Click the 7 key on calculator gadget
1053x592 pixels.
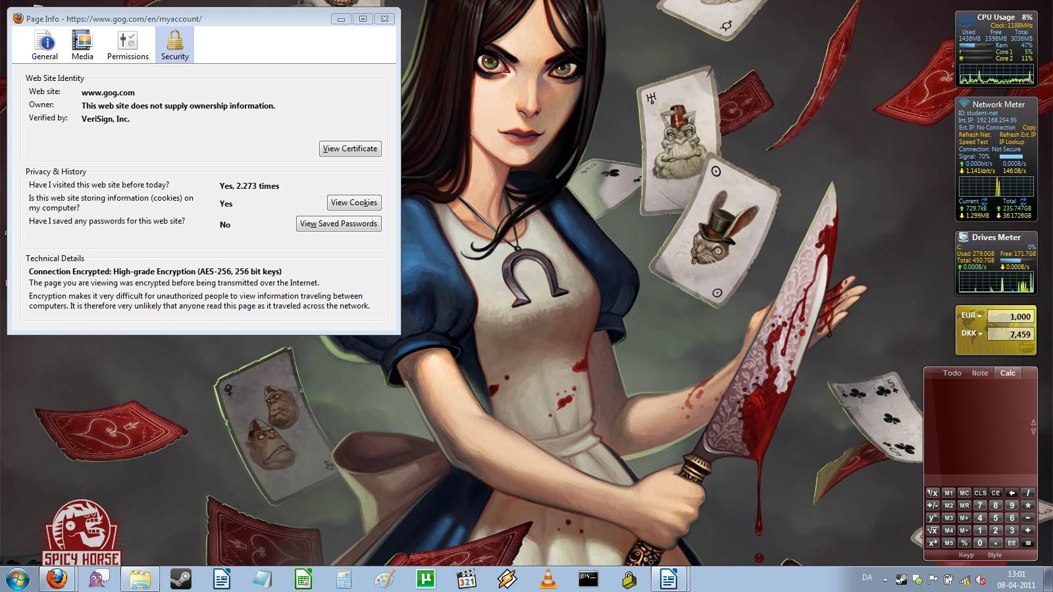[x=980, y=505]
